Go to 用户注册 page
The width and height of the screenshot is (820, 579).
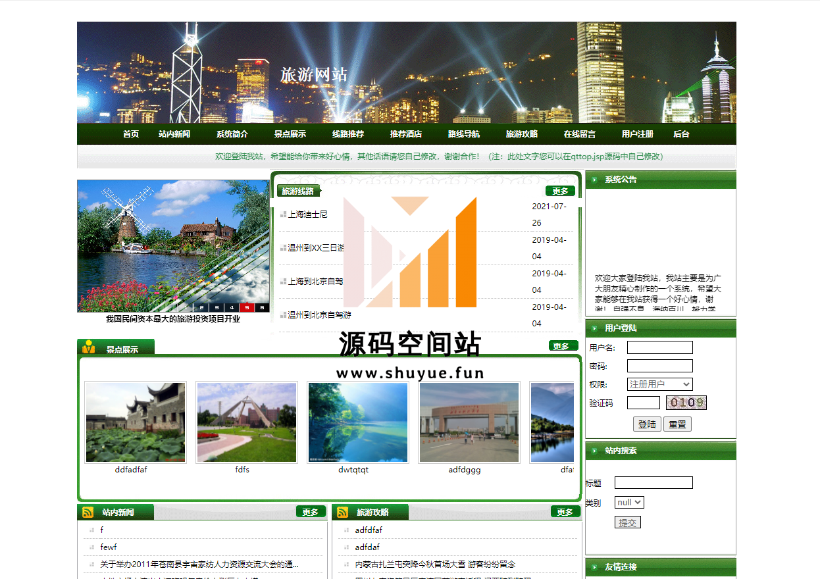coord(638,134)
